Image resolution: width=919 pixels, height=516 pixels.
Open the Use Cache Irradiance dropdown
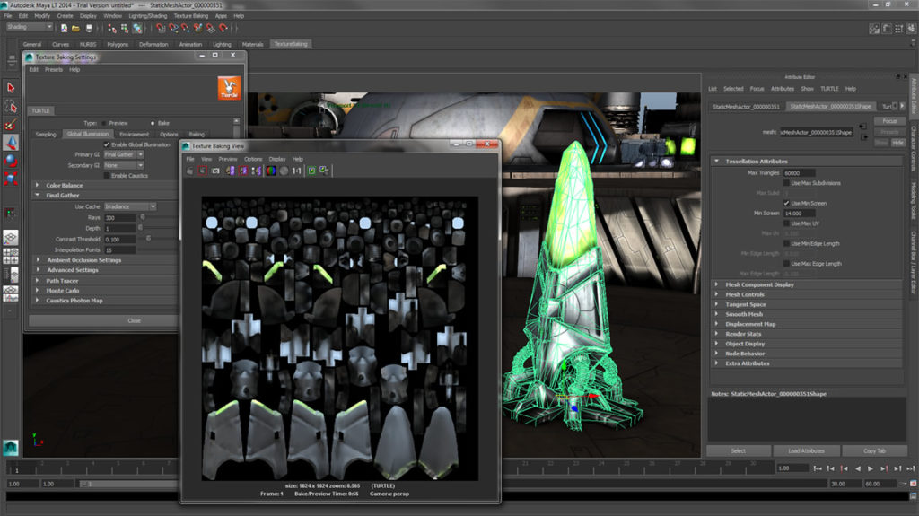pos(130,206)
